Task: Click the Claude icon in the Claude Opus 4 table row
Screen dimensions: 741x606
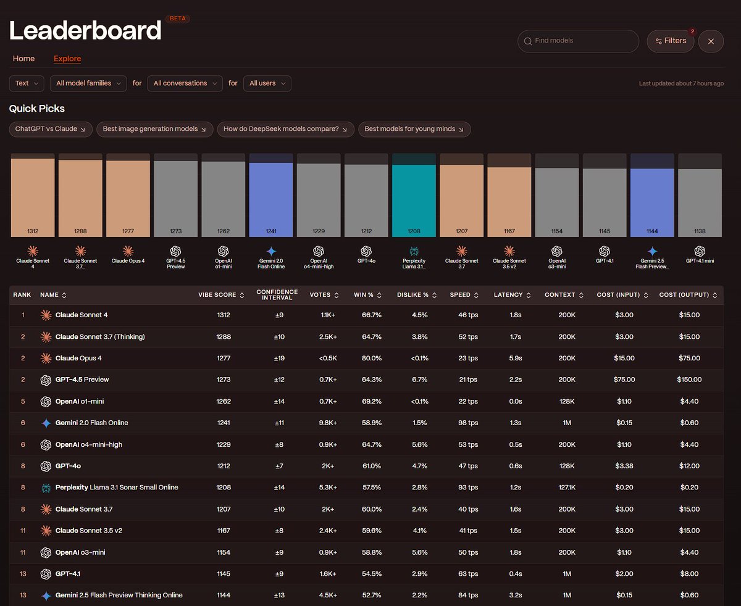Action: click(46, 359)
